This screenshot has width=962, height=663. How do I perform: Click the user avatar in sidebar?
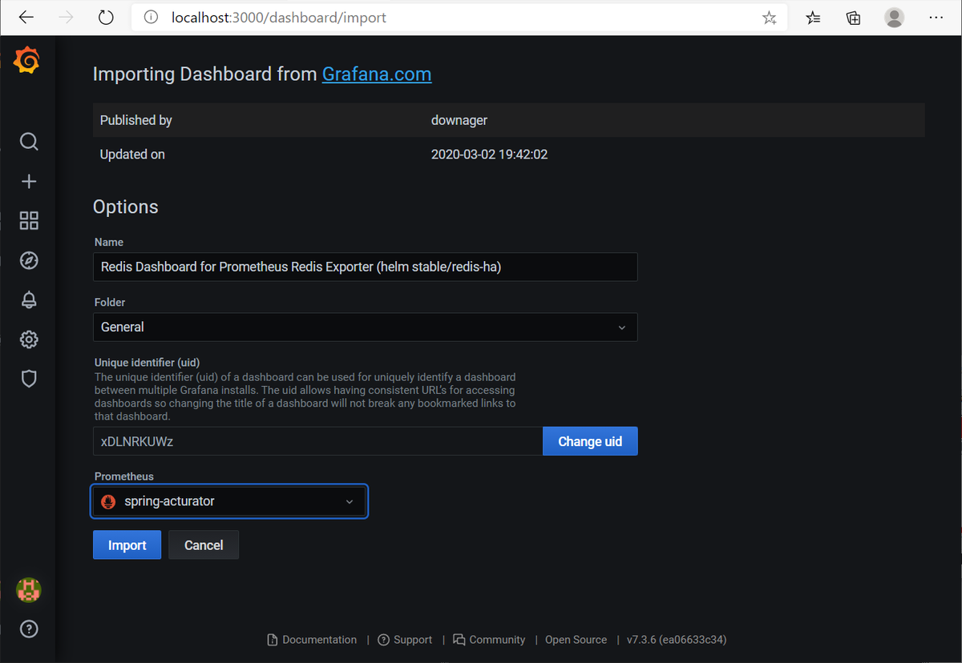coord(29,591)
